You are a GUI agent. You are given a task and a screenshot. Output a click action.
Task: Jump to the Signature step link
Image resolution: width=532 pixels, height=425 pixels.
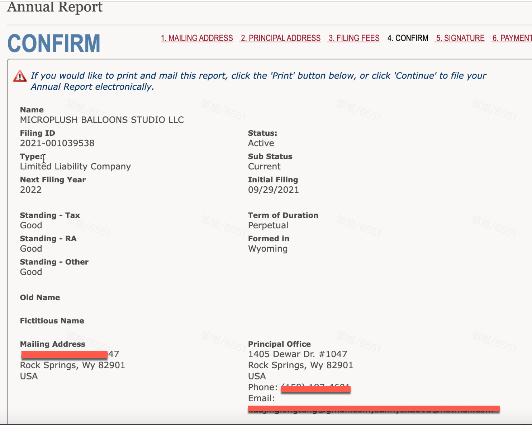(x=460, y=38)
